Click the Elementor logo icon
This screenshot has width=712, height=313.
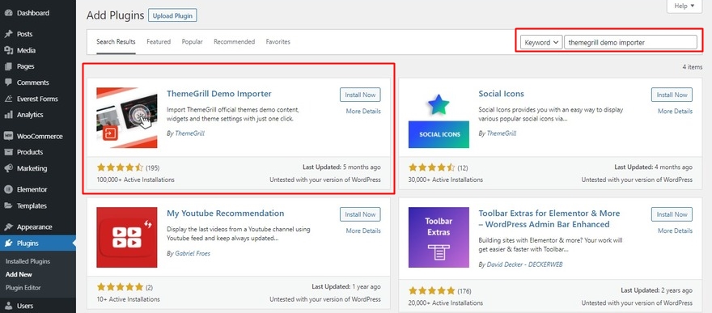click(x=8, y=189)
